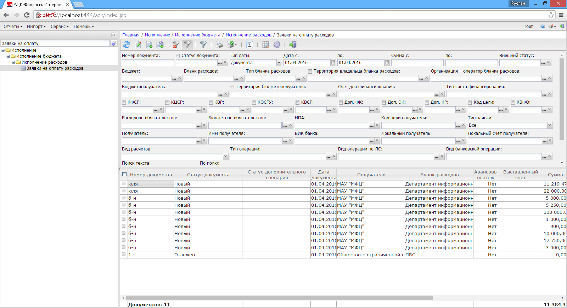This screenshot has width=567, height=308.
Task: Click the Номер документа input field
Action: 148,63
